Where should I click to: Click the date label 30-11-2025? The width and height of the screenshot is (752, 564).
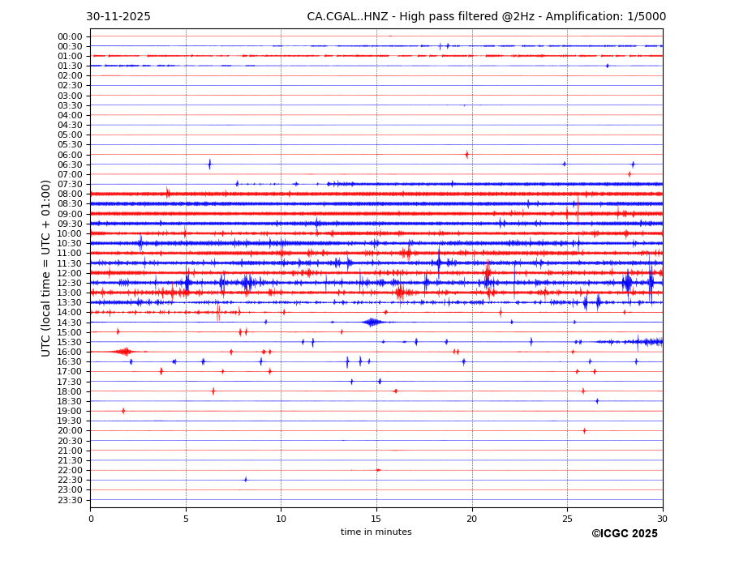118,17
